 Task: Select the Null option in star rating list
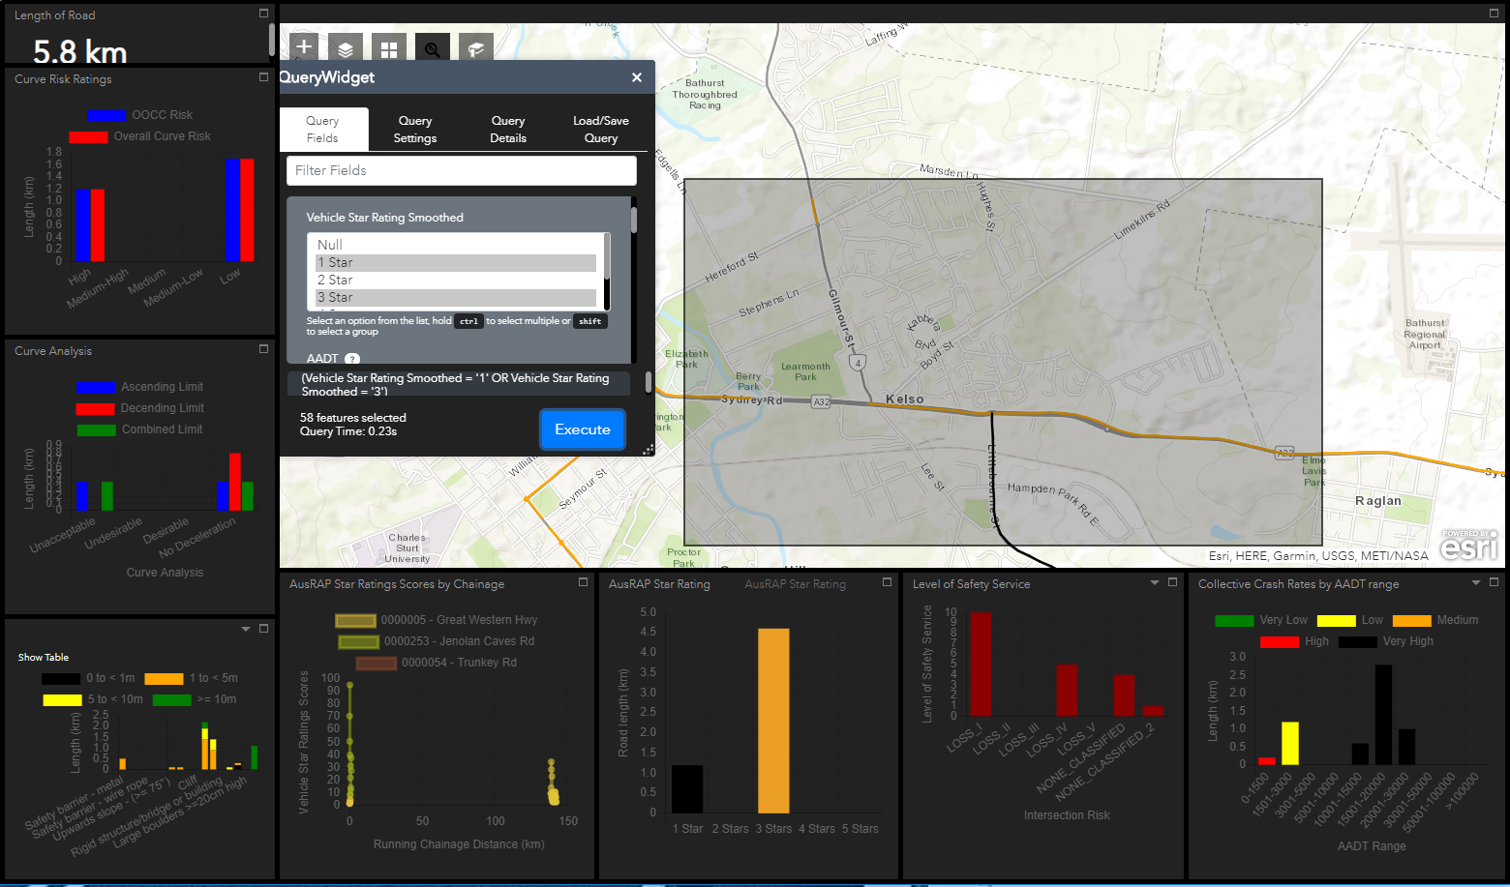pyautogui.click(x=455, y=245)
